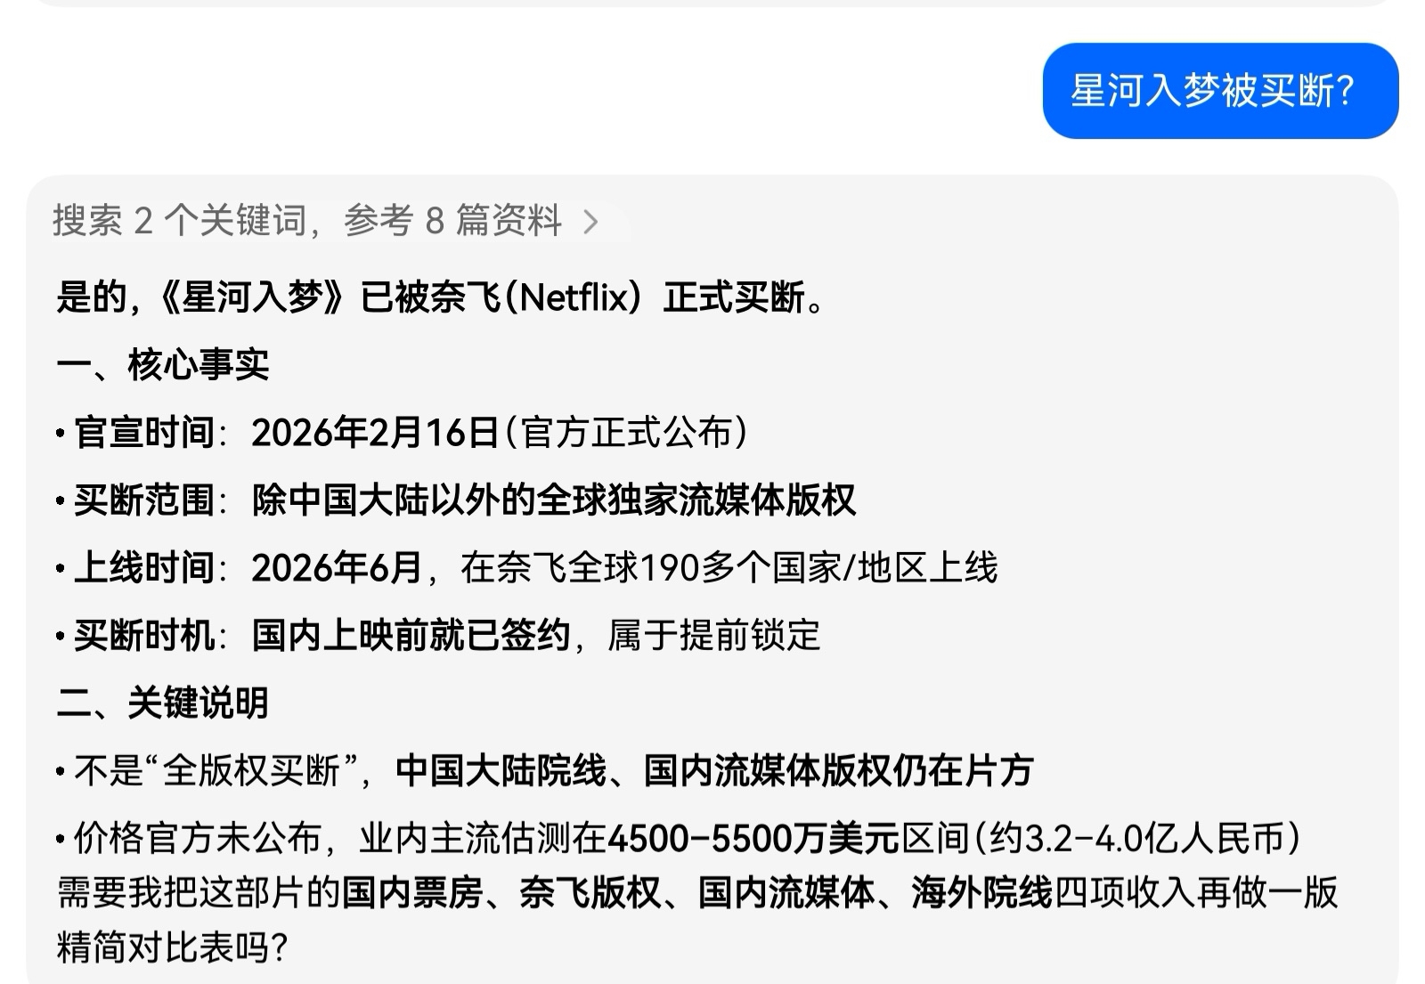The height and width of the screenshot is (984, 1425).
Task: Click the answer's opening line about 奈飞 buyout
Action: tap(441, 297)
